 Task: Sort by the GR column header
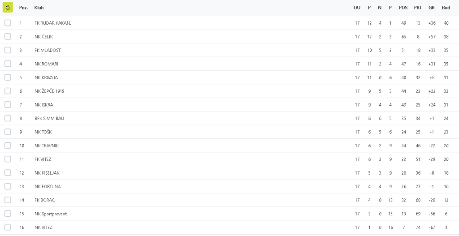pos(432,8)
